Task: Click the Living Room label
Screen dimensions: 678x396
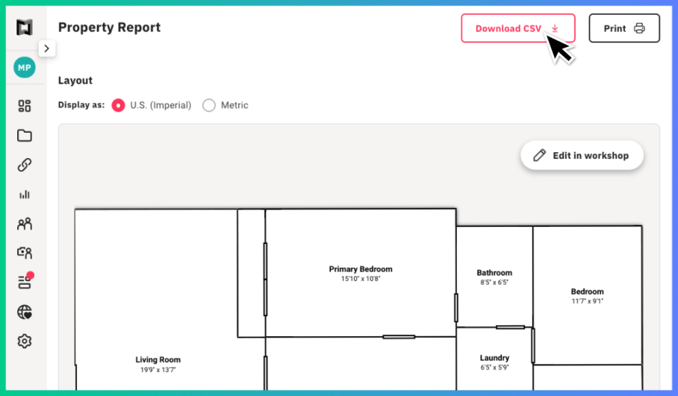Action: click(x=158, y=359)
